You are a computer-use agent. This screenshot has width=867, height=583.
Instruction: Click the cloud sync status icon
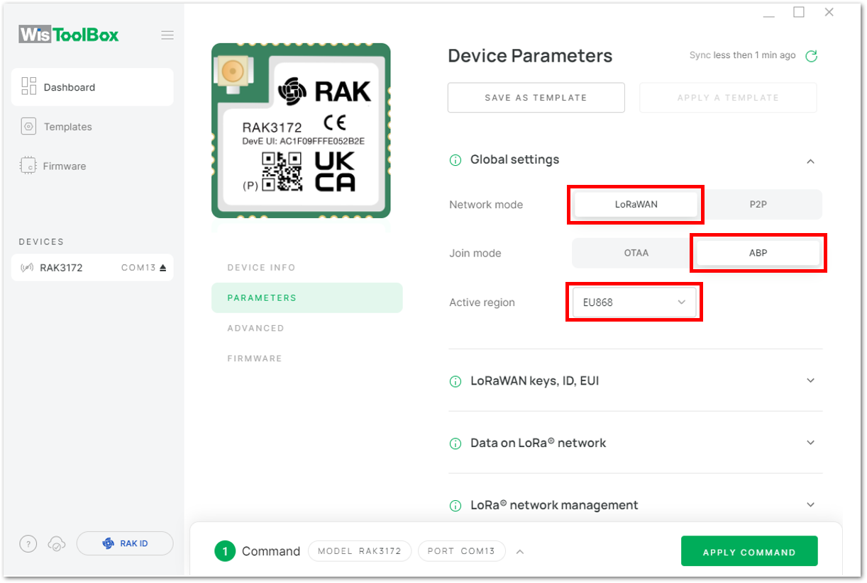tap(57, 544)
